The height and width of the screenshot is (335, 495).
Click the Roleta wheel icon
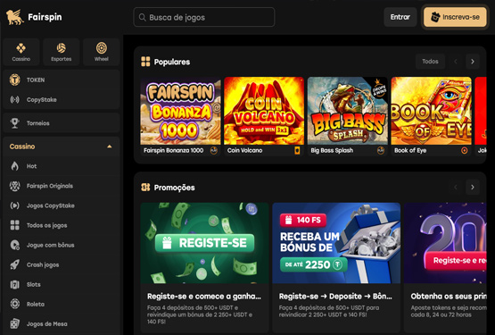point(15,304)
